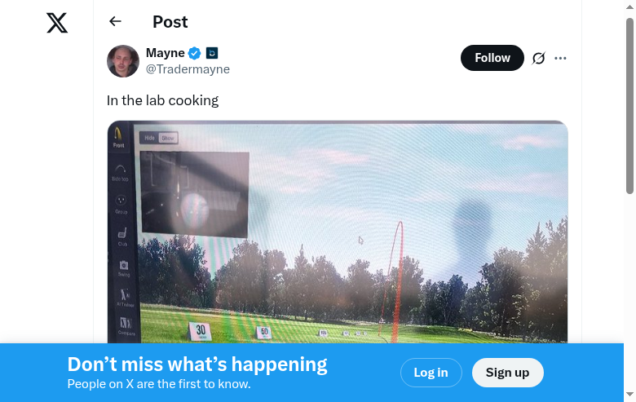Click the Show toggle in the photo
Viewport: 636px width, 402px height.
[x=168, y=138]
